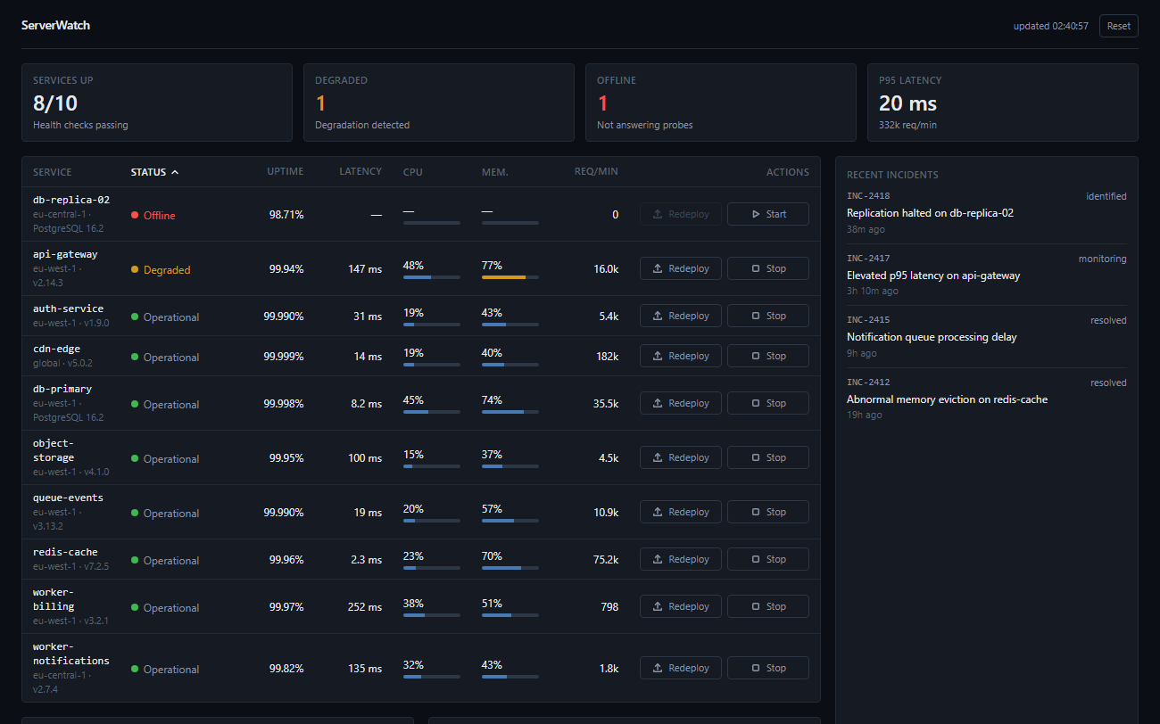The height and width of the screenshot is (724, 1160).
Task: Click the ServerWatch title
Action: tap(55, 25)
